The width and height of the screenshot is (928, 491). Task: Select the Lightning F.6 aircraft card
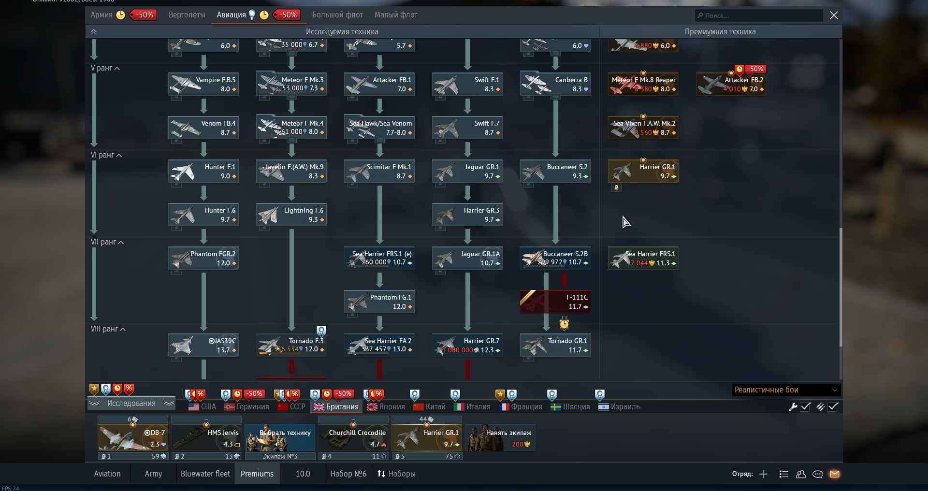291,215
